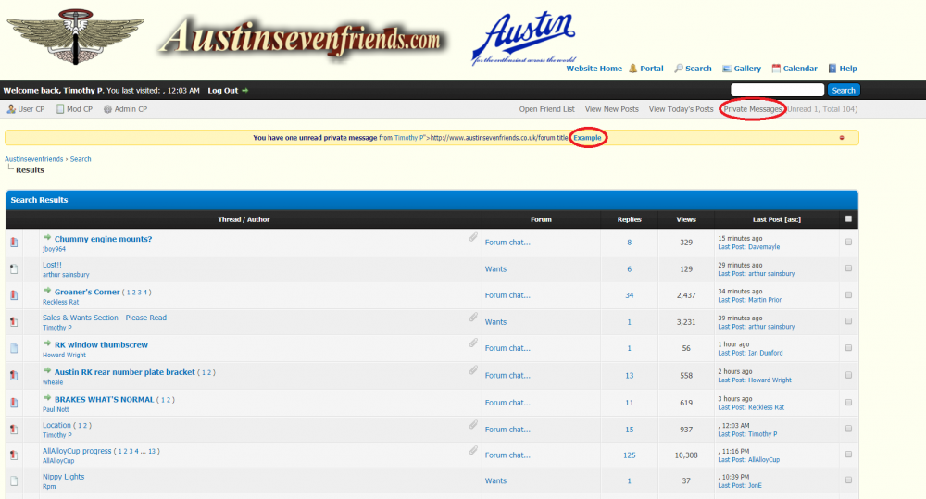Open Search breadcrumb link
Viewport: 926px width, 499px height.
pos(81,159)
